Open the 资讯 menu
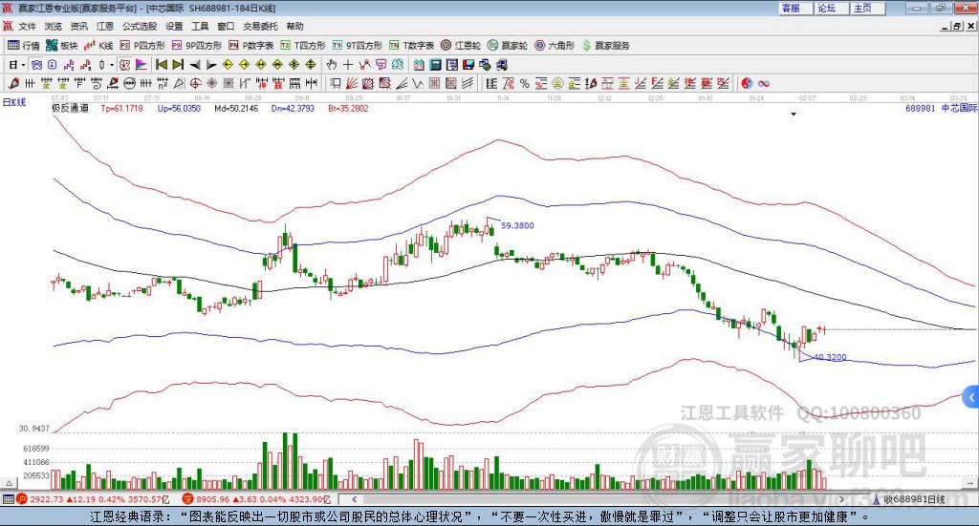Screen dimensions: 979x526 click(78, 26)
